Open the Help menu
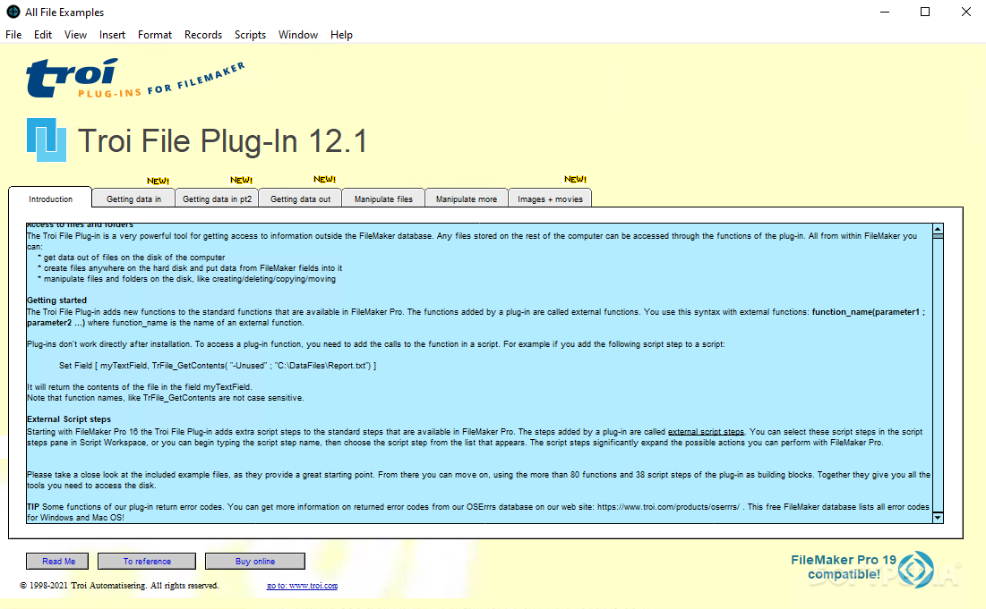This screenshot has width=986, height=609. click(341, 35)
